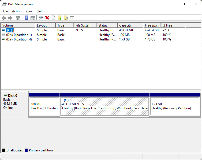Open the Help menu
This screenshot has width=202, height=160.
(x=40, y=11)
